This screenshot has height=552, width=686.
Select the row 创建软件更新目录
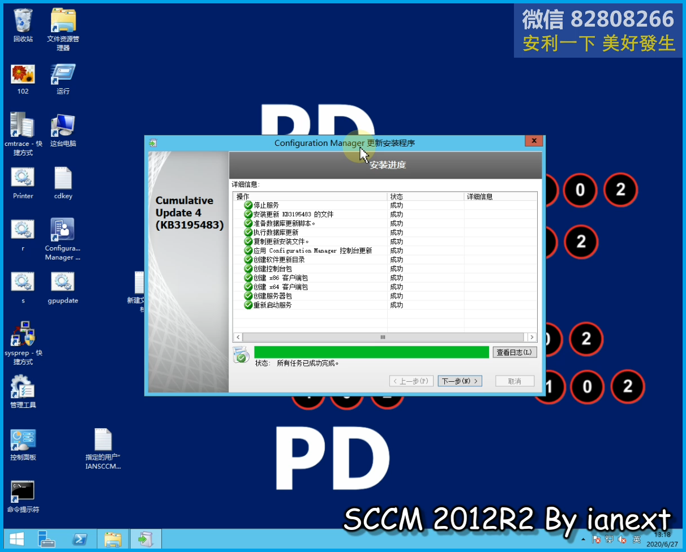[385, 260]
